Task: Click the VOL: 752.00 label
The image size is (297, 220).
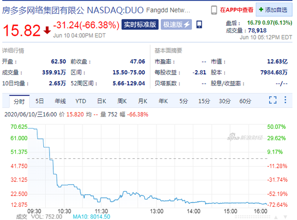Action: click(47, 217)
